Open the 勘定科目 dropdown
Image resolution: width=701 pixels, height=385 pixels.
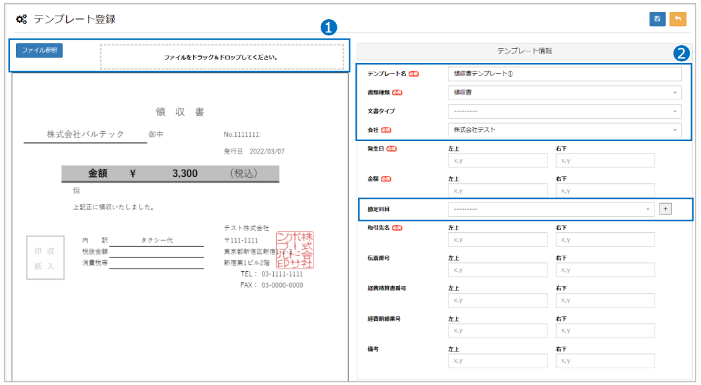coord(550,209)
